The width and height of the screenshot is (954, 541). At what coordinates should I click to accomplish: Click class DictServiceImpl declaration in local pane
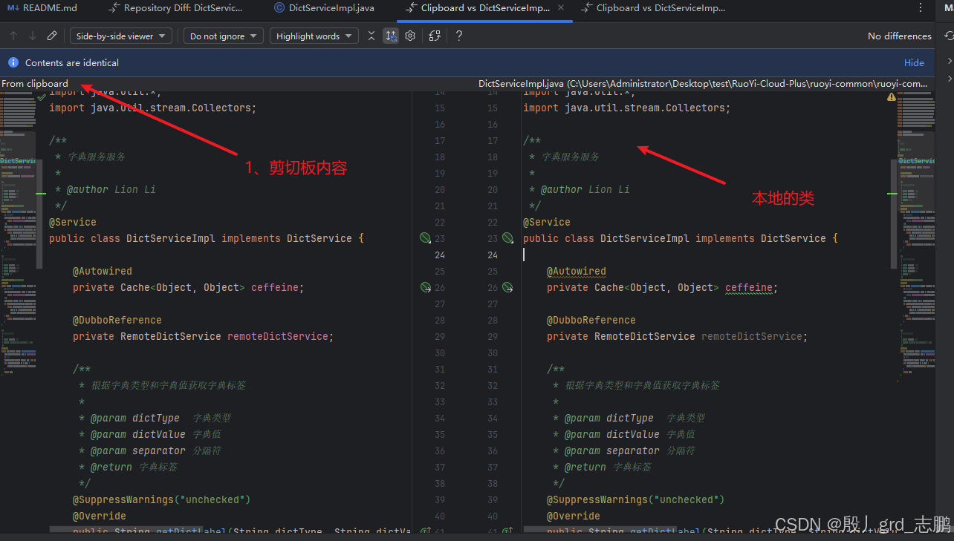tap(681, 238)
